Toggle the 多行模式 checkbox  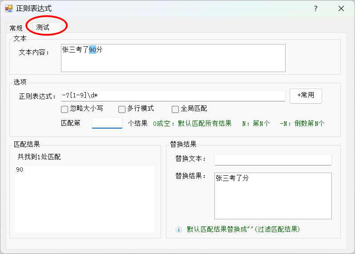pyautogui.click(x=122, y=109)
